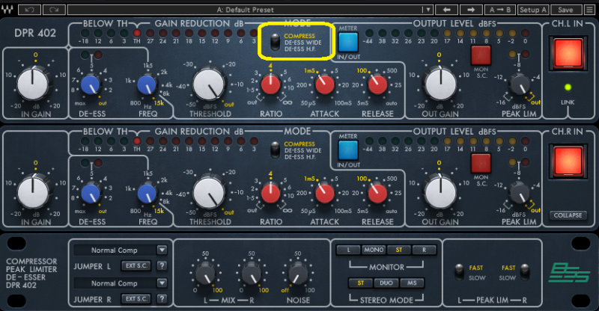This screenshot has height=311, width=599.
Task: Open the help icon beside Jumper L
Action: (161, 265)
